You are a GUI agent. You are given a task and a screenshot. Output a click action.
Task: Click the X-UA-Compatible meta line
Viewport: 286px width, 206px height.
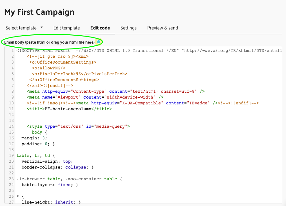143,103
